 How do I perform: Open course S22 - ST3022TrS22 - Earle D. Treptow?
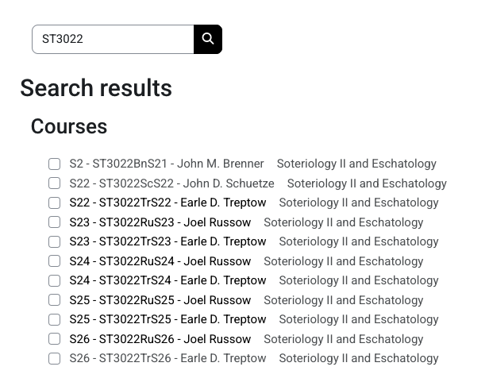click(167, 203)
